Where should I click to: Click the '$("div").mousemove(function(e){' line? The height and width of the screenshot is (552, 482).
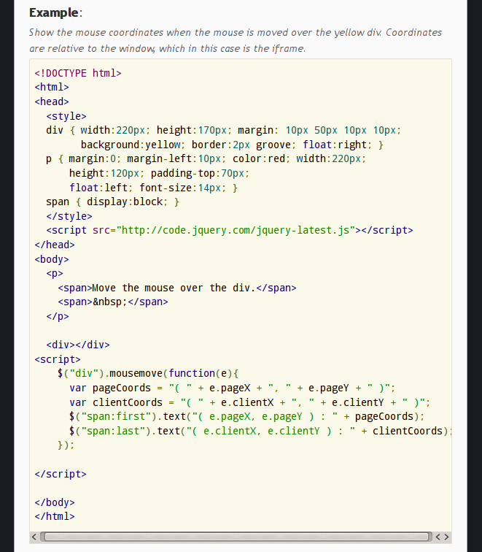(148, 374)
